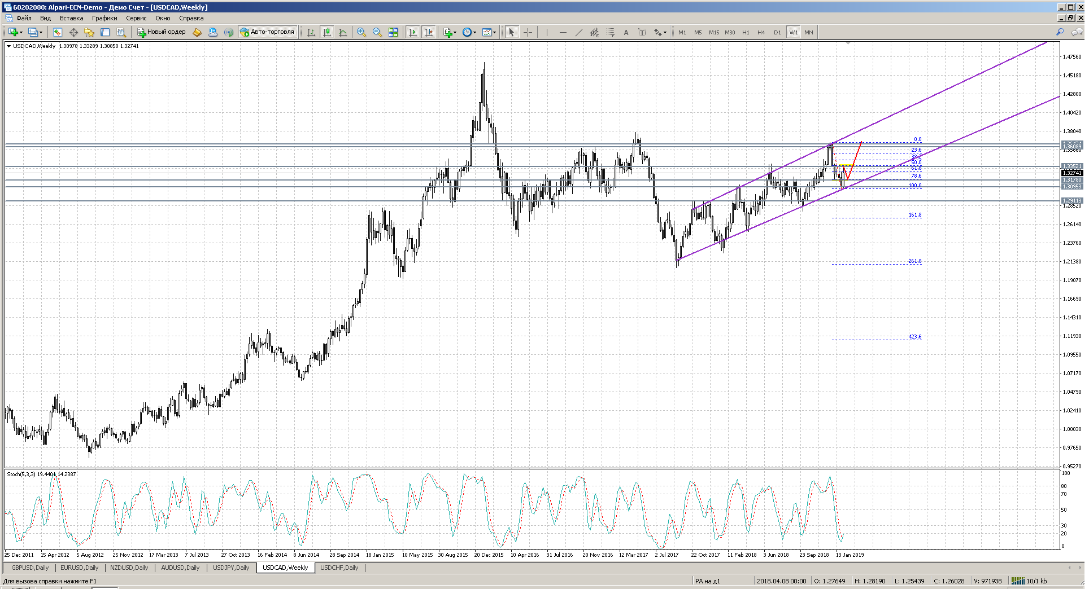Open the Market Watch window icon

point(58,32)
